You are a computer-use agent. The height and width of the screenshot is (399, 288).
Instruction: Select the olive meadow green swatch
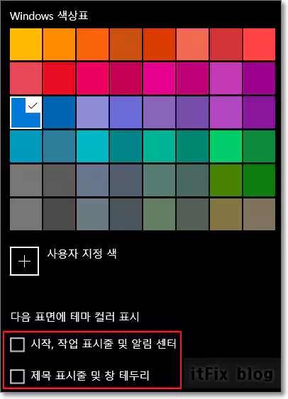226,181
